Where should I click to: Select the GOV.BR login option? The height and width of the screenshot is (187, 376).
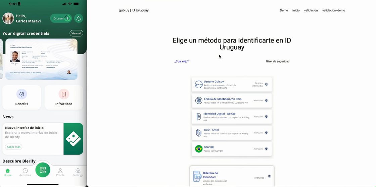[x=232, y=149]
